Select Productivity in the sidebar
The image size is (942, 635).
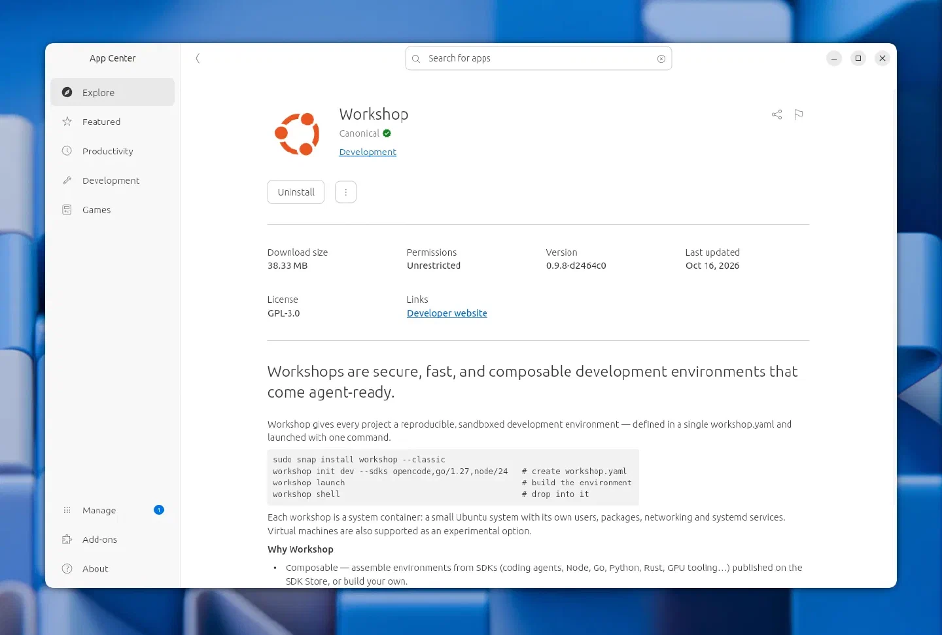coord(113,151)
